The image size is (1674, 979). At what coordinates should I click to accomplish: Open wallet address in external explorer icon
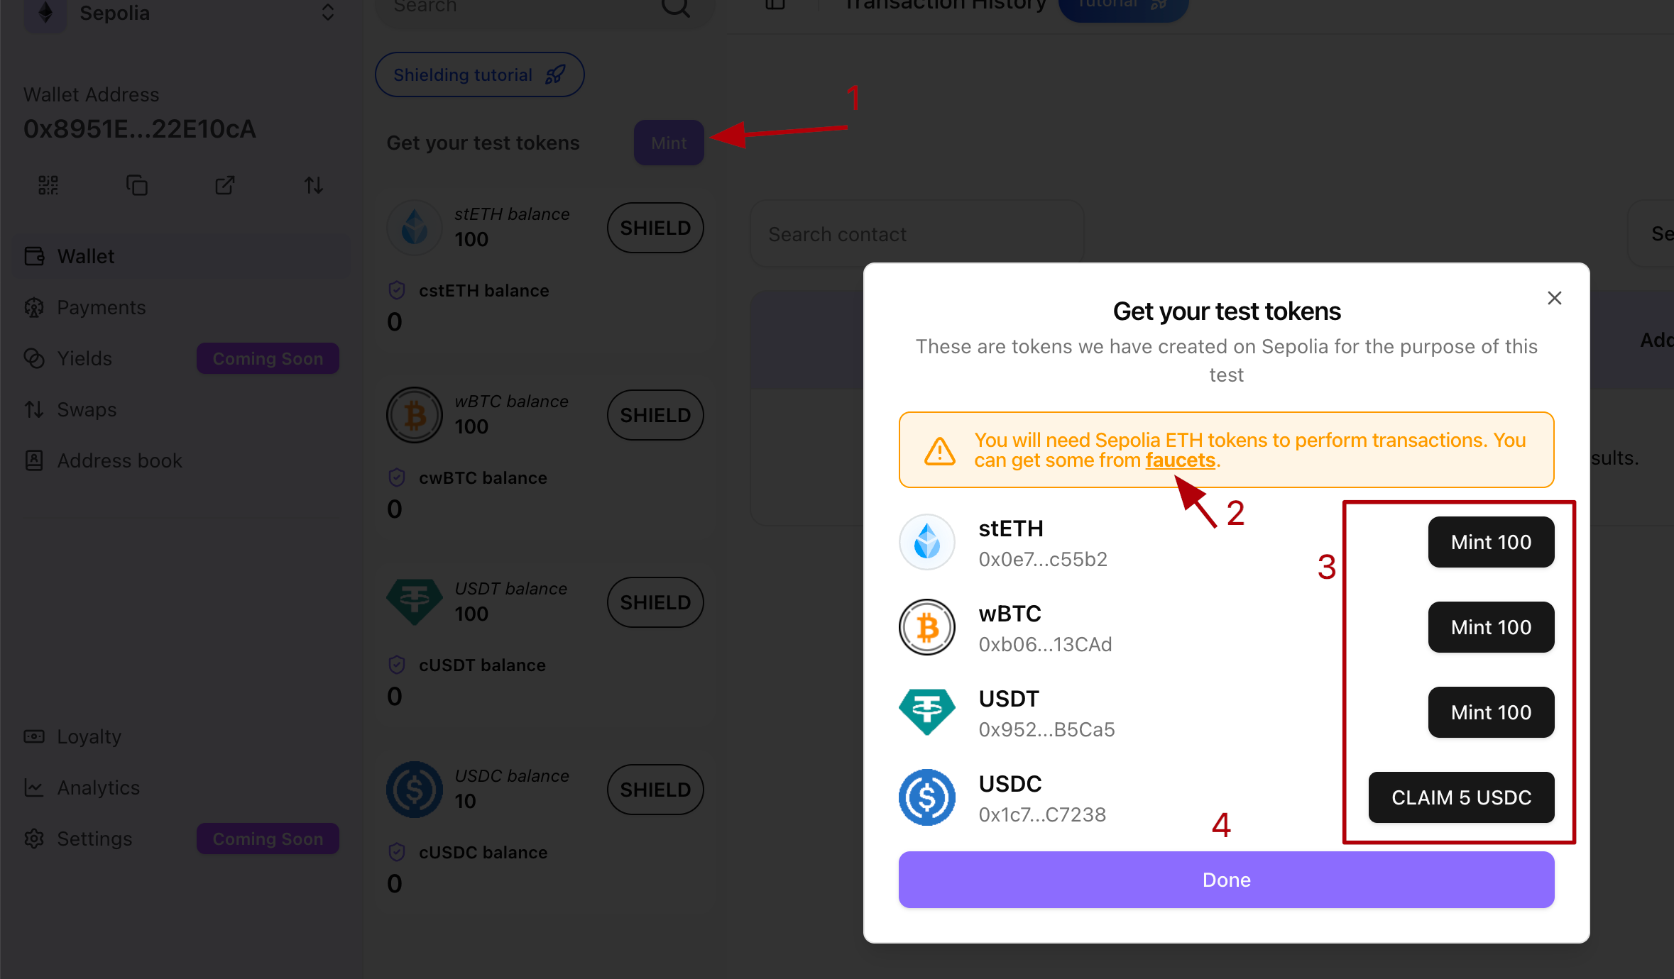[x=225, y=186]
